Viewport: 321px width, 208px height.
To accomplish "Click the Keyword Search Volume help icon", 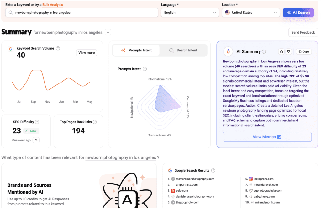I will [x=58, y=48].
